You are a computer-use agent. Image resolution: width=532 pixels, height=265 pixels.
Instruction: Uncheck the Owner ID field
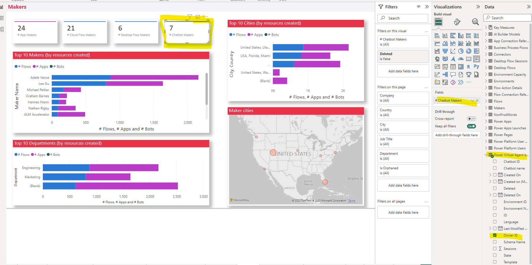(x=495, y=235)
